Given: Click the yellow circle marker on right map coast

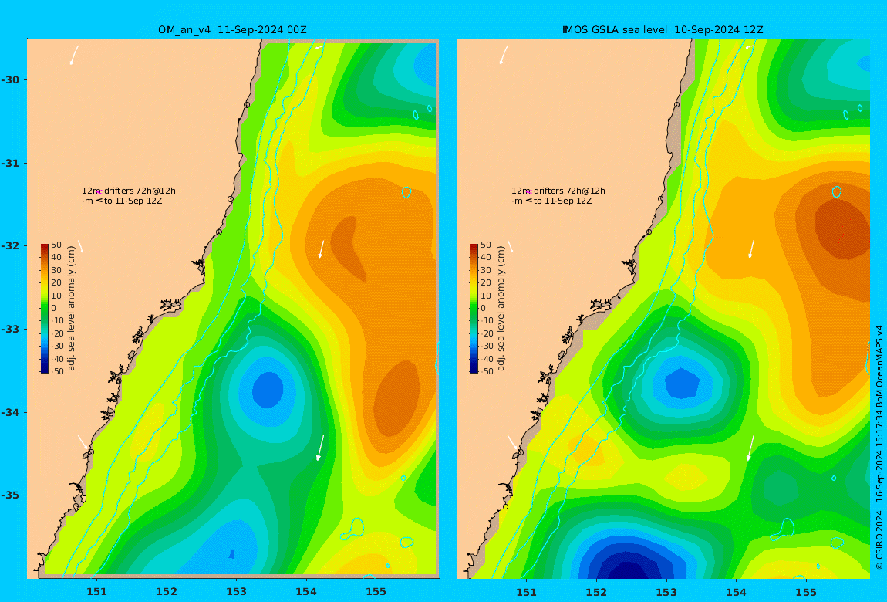Looking at the screenshot, I should point(506,506).
